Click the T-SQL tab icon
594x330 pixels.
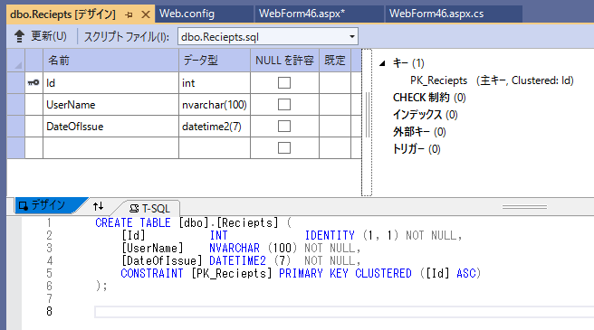134,208
